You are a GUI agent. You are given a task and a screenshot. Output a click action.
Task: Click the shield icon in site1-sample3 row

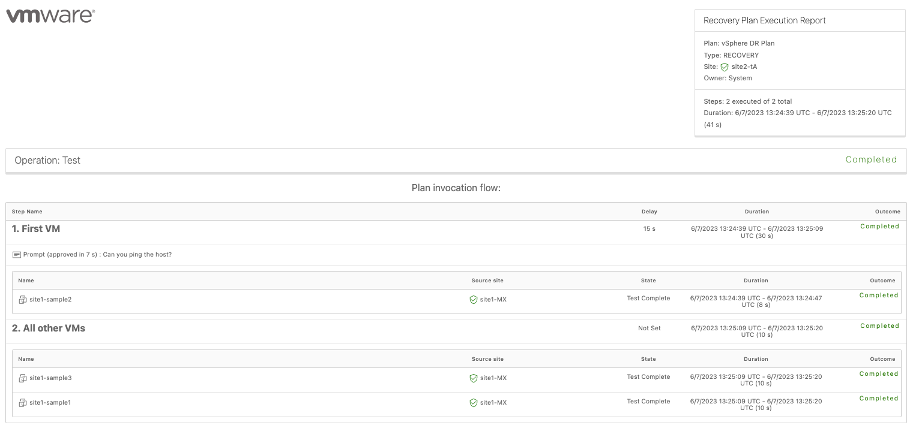click(x=474, y=378)
